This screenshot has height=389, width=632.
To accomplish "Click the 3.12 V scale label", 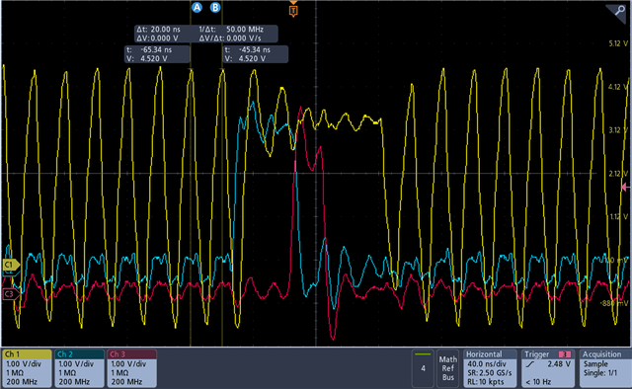I will pyautogui.click(x=618, y=130).
